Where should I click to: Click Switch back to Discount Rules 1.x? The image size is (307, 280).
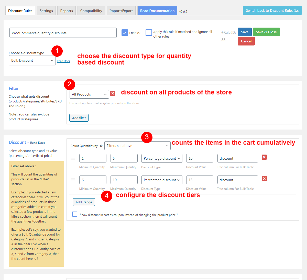(272, 10)
